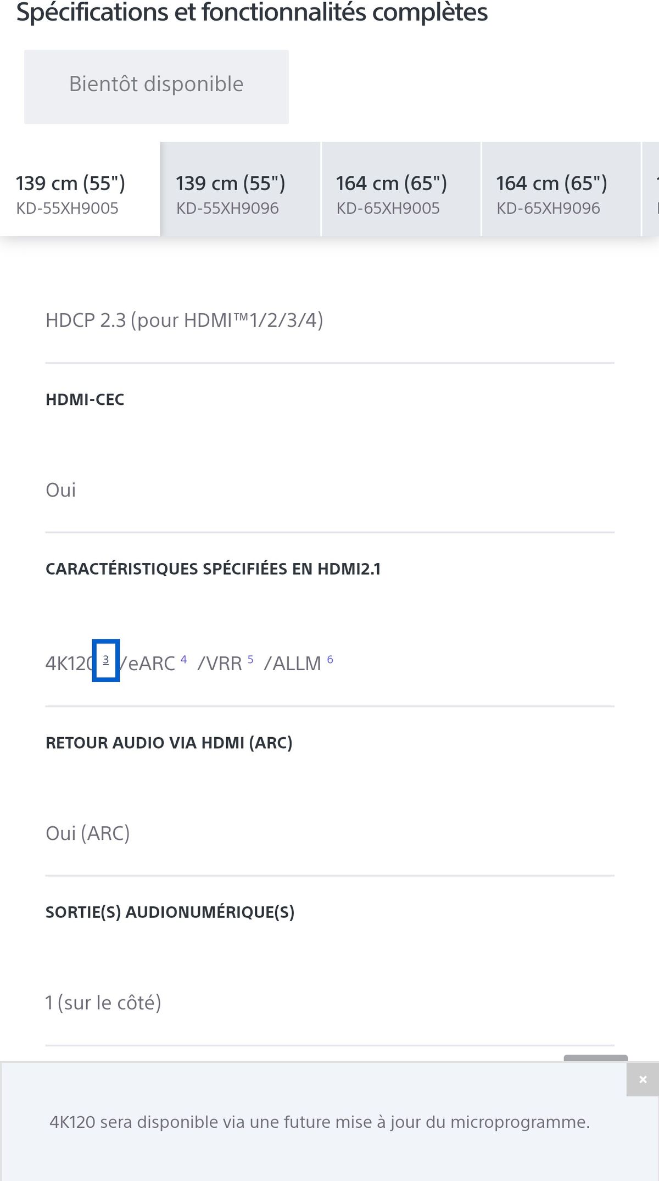Viewport: 659px width, 1181px height.
Task: Click the Retour audio via HDMI label
Action: [x=169, y=743]
